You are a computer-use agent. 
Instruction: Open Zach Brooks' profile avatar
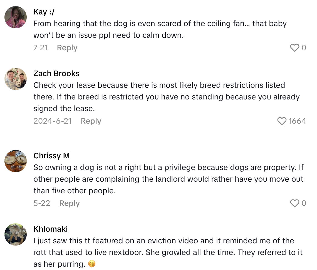click(16, 79)
